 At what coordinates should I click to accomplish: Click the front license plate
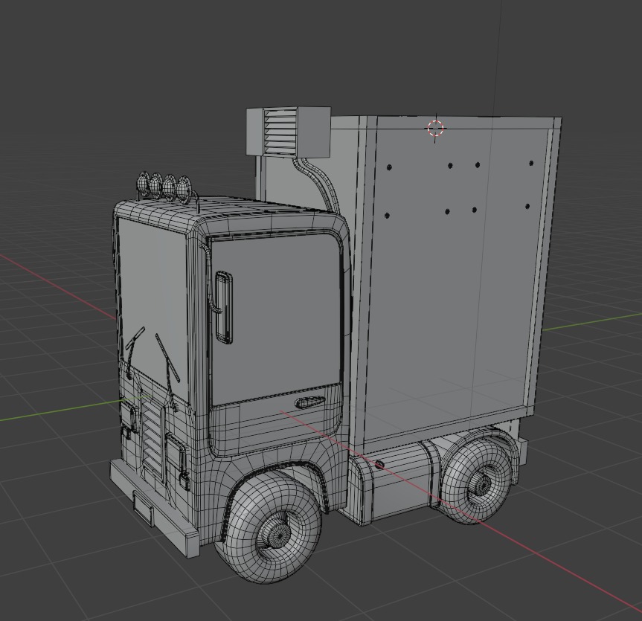point(144,509)
